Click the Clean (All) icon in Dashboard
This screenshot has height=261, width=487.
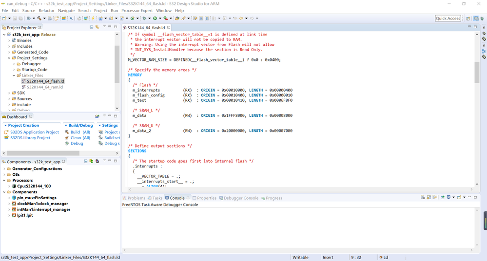67,137
